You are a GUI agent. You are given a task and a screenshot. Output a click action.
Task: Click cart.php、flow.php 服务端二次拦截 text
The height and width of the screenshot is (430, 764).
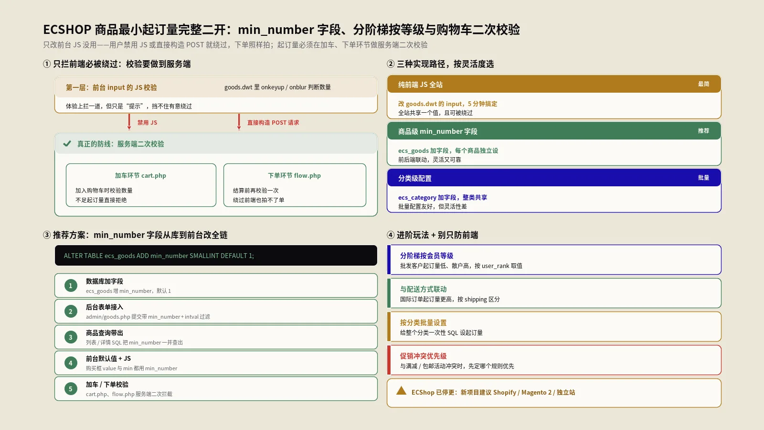coord(129,394)
